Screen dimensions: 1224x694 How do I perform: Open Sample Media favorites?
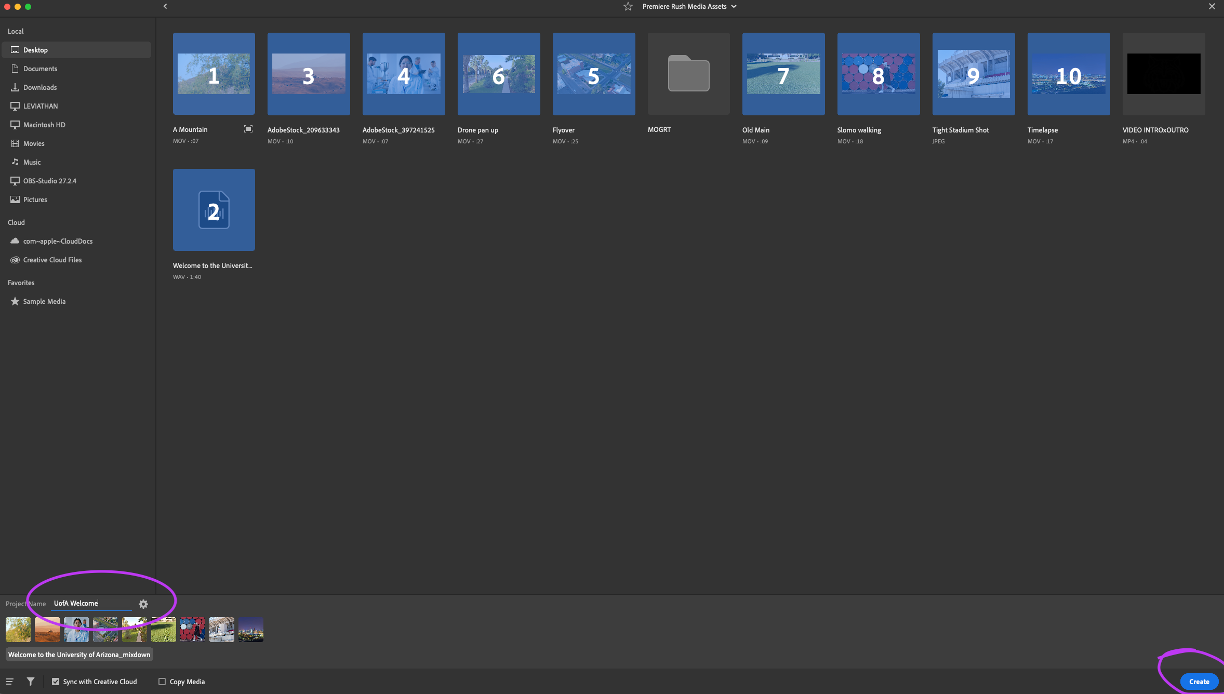(44, 301)
